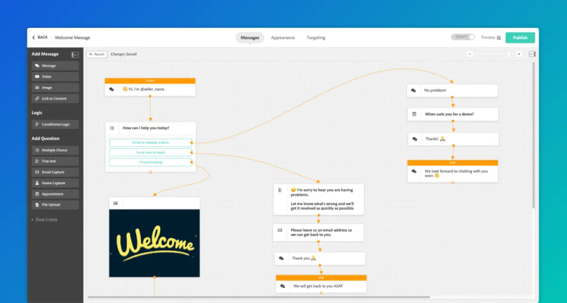Expand Show 4 more question types
Viewport: 567px width, 303px height.
46,219
